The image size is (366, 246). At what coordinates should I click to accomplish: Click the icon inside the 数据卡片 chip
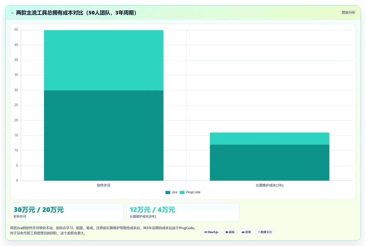259,232
